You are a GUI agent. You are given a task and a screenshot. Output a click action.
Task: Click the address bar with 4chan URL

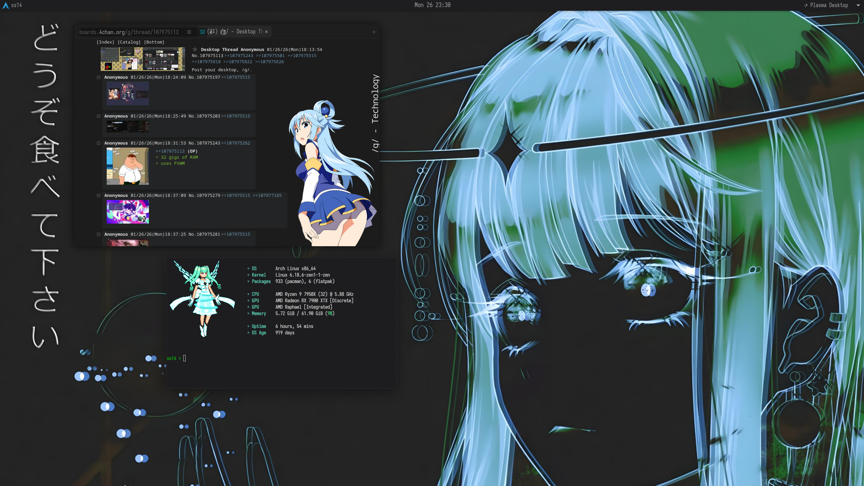tap(129, 32)
